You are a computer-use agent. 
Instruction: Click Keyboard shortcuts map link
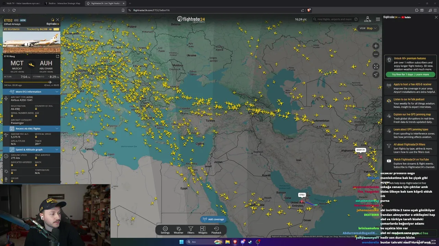click(279, 236)
